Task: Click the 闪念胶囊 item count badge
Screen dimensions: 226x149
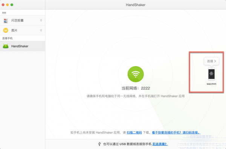Action: (41, 20)
